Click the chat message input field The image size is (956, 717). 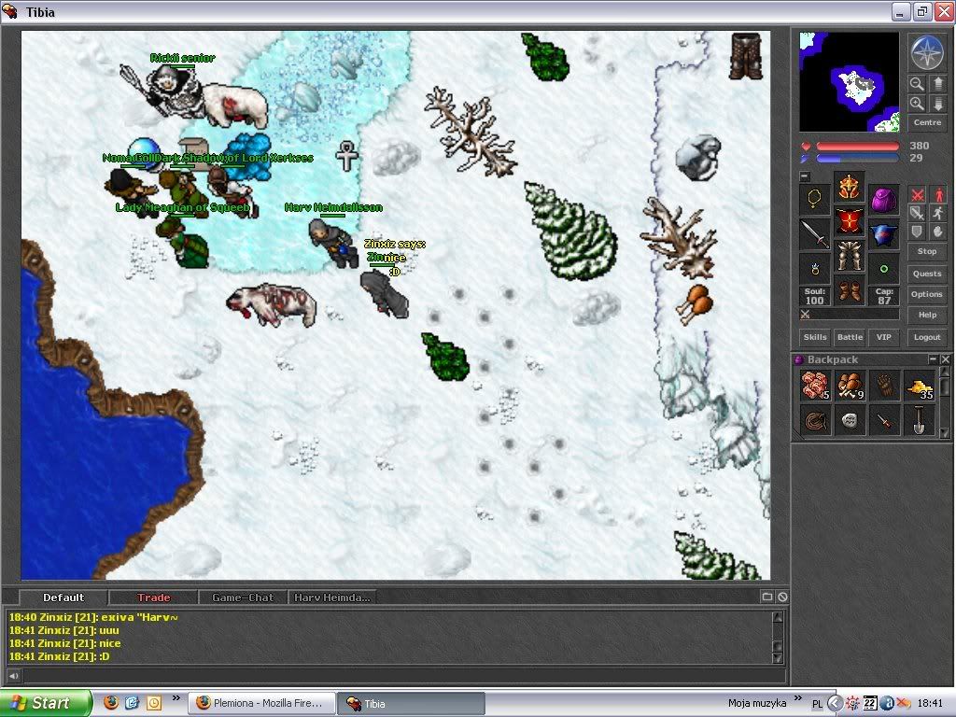(403, 676)
